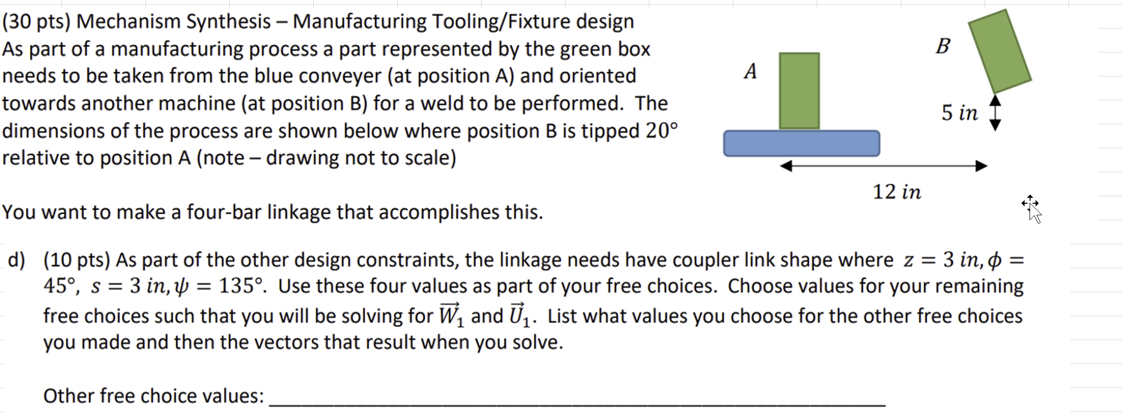
Task: Select the tilted green box at position B
Action: (x=1000, y=51)
